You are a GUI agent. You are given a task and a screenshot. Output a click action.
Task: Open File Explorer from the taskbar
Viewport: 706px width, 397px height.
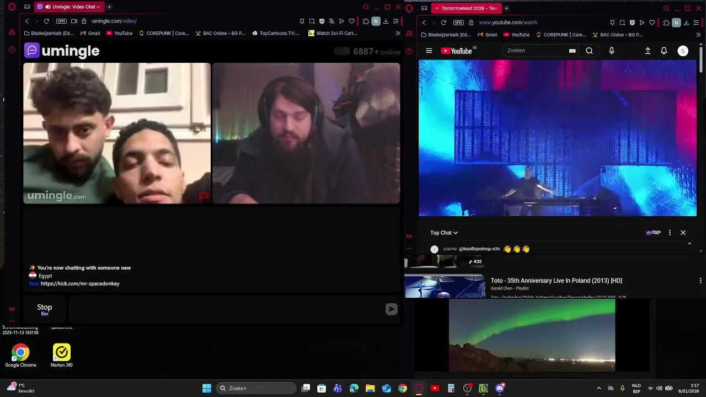[370, 388]
